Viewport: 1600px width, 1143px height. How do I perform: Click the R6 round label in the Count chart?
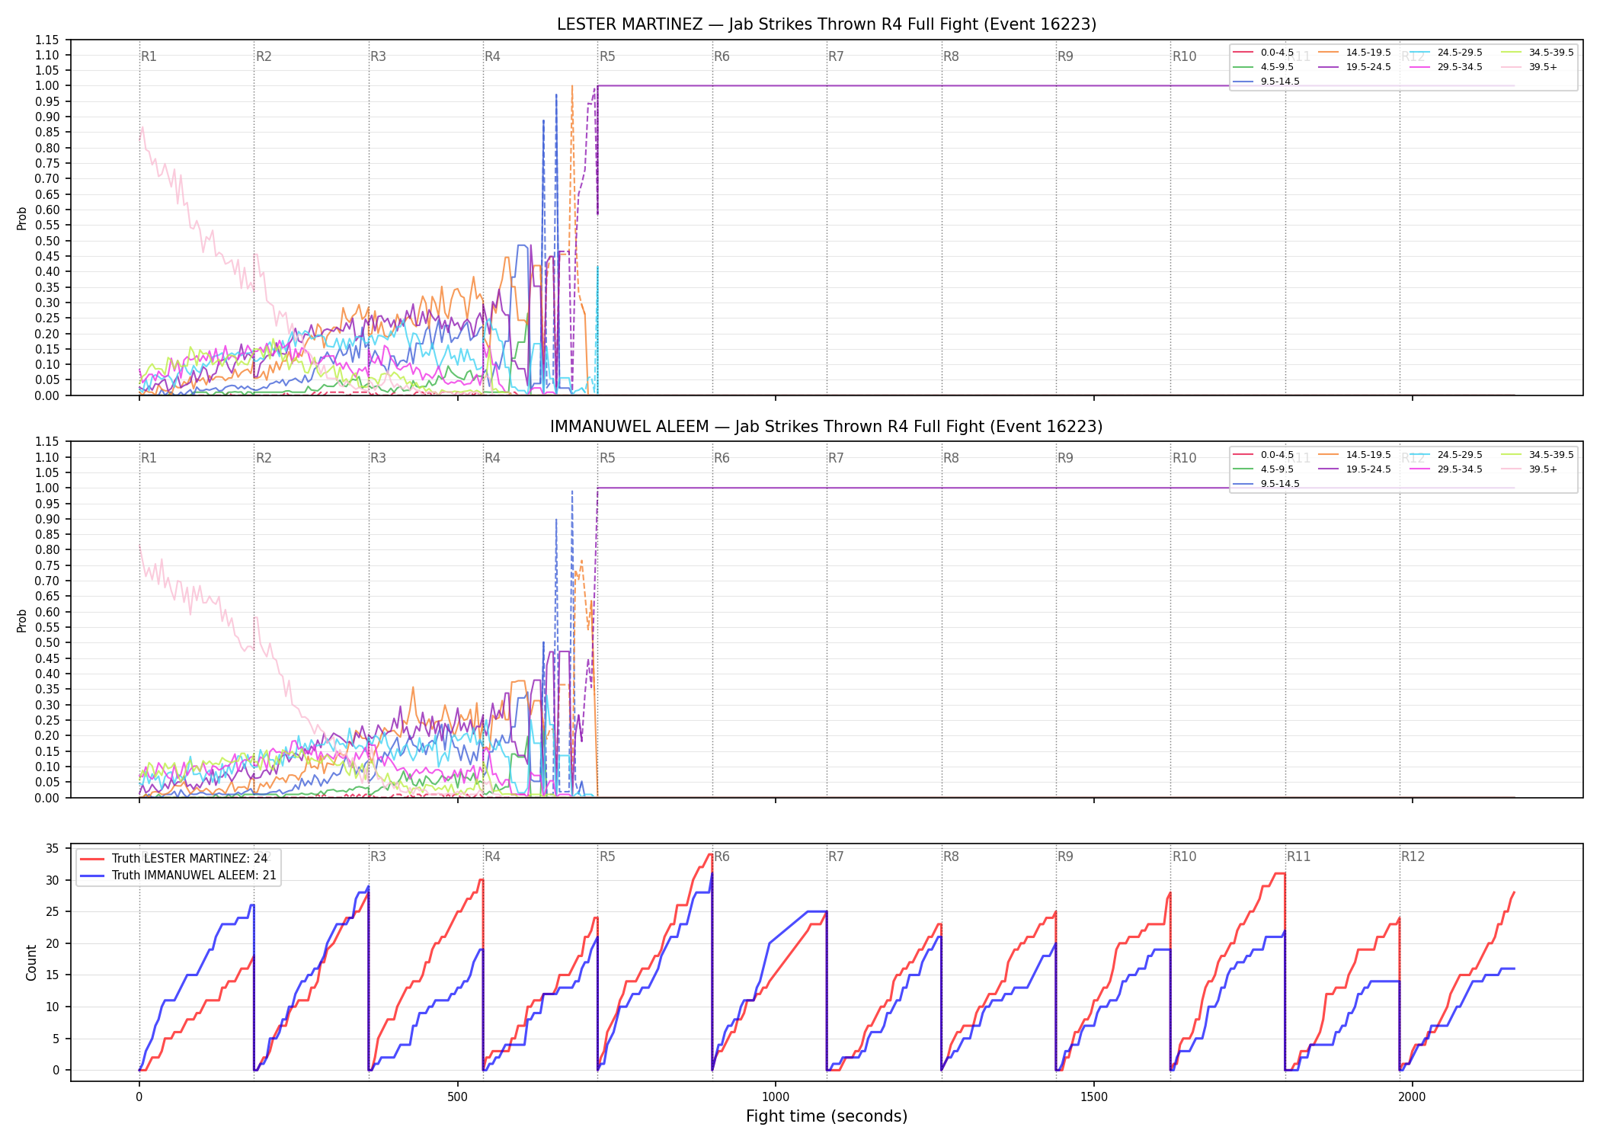[722, 856]
